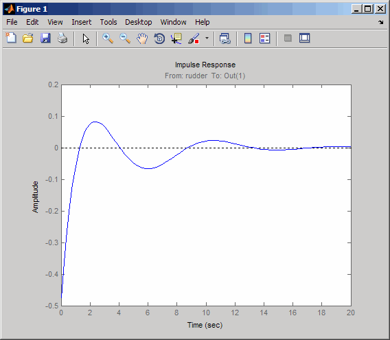Click the 20 x-axis tick label
This screenshot has height=340, width=390.
(x=351, y=313)
